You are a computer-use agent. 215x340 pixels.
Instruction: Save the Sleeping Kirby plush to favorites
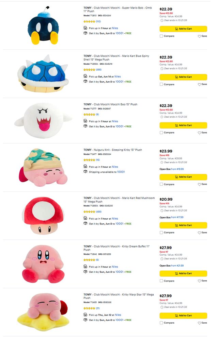(x=200, y=184)
